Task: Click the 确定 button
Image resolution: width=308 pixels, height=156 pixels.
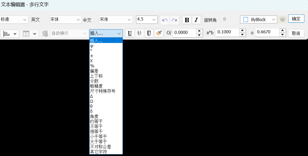Action: coord(296,19)
